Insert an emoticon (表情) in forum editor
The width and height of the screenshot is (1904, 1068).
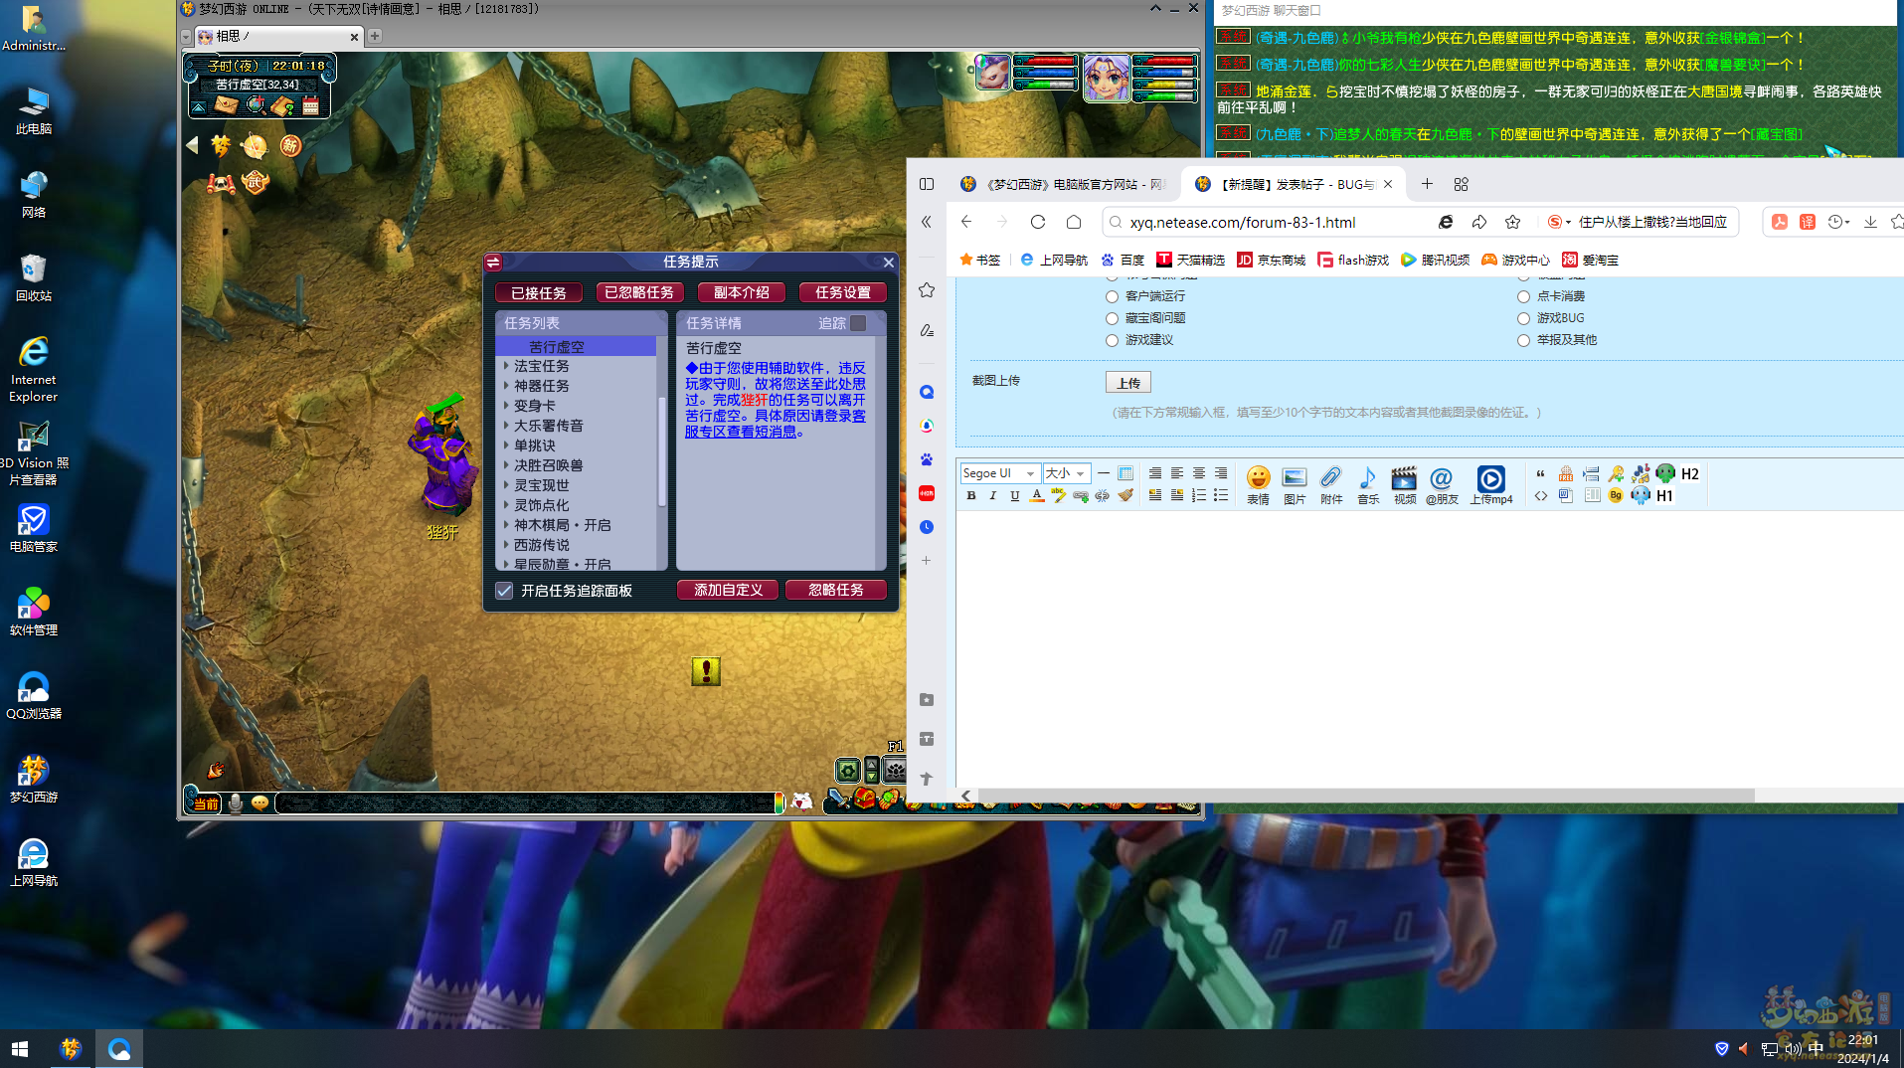click(x=1258, y=484)
